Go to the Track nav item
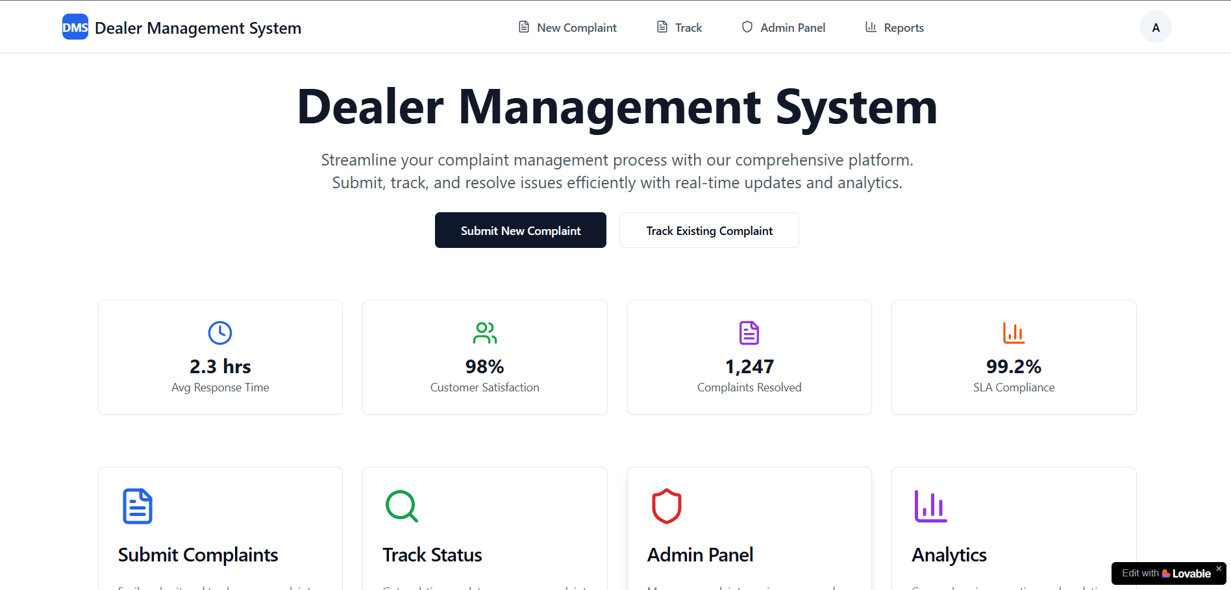 [x=679, y=27]
